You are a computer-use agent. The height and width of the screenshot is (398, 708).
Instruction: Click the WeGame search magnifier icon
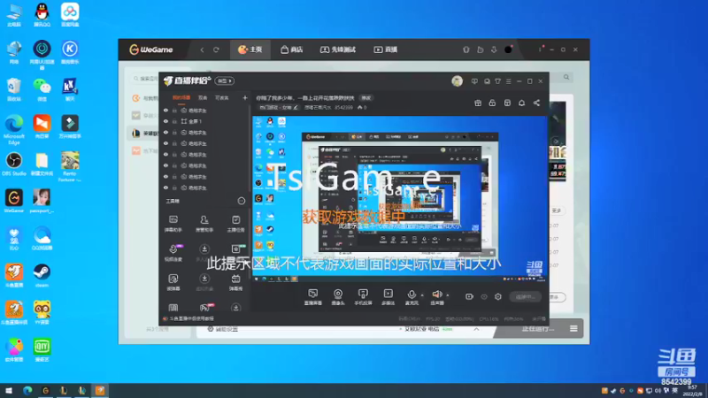click(566, 77)
